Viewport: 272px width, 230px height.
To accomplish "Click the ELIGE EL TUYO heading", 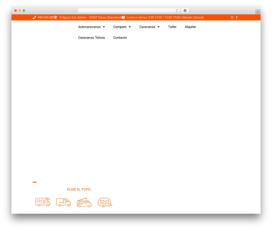I will 79,189.
